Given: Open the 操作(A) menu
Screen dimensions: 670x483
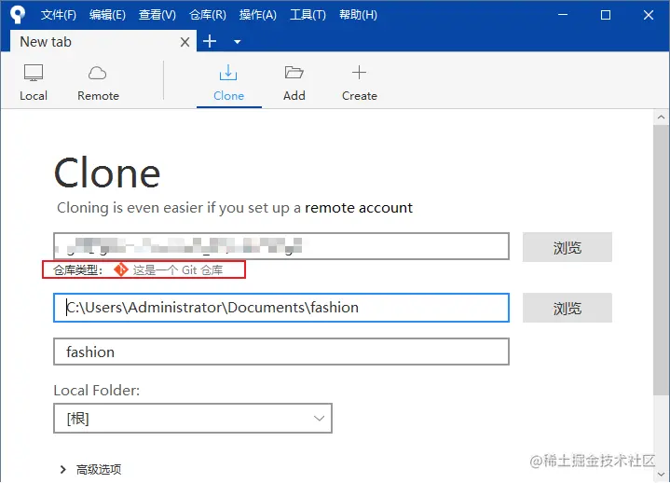Looking at the screenshot, I should pos(258,15).
